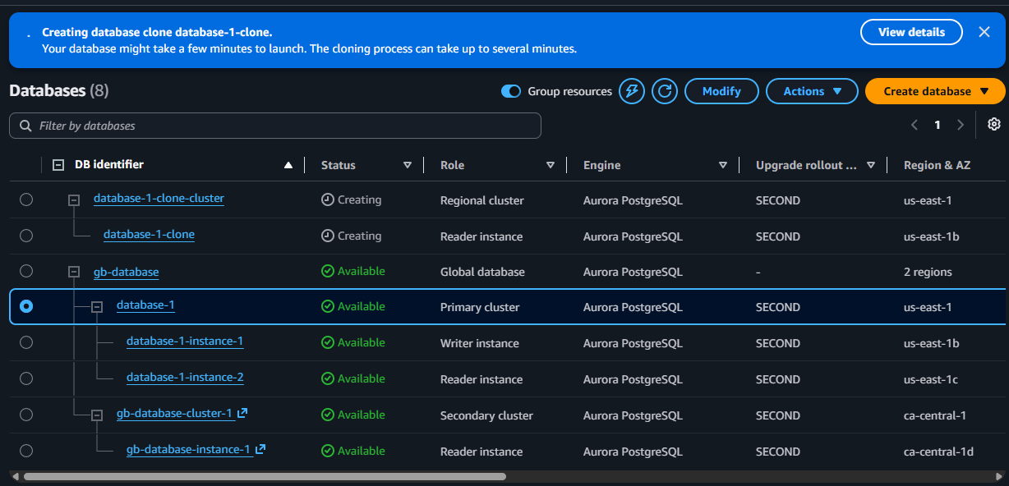Open the Create database dropdown
Screen dimensions: 1009x486
click(x=935, y=91)
